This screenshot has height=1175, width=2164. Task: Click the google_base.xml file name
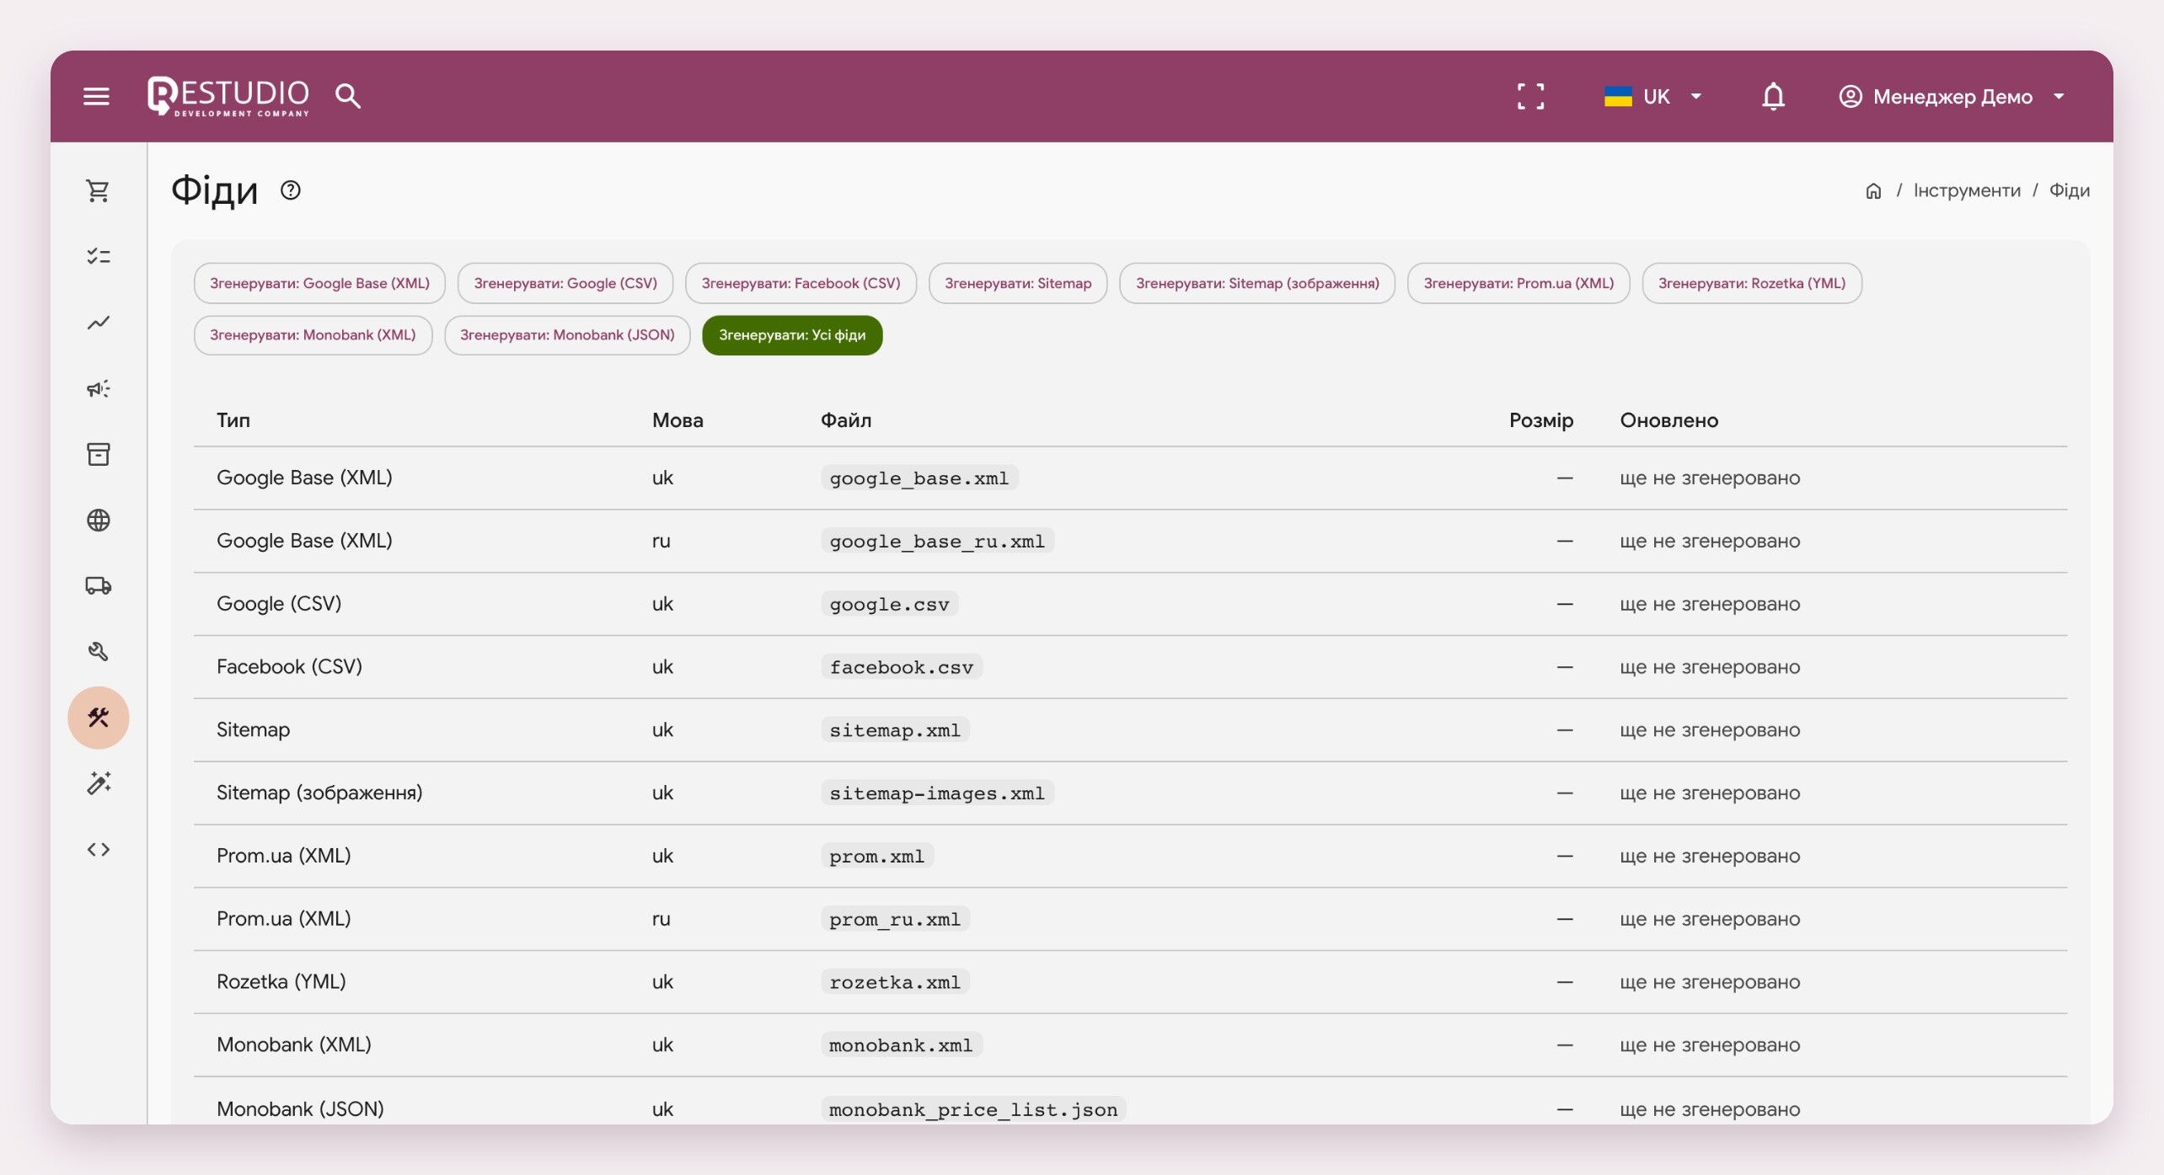coord(919,478)
